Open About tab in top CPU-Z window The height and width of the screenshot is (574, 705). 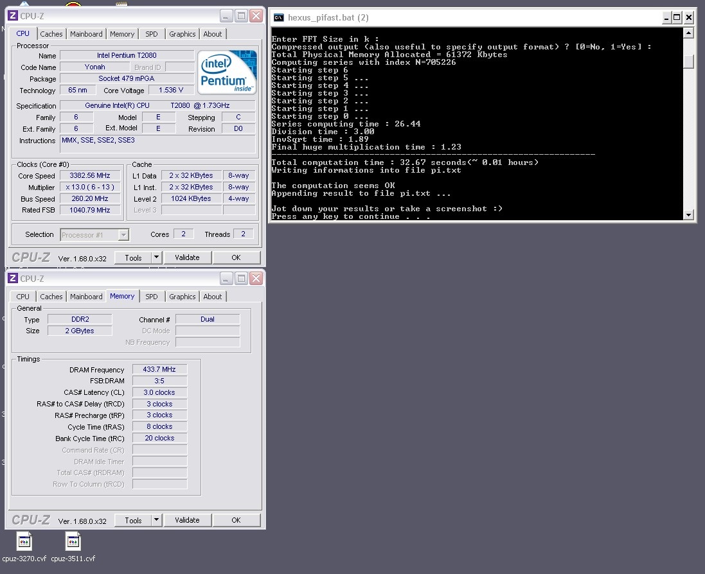coord(212,34)
